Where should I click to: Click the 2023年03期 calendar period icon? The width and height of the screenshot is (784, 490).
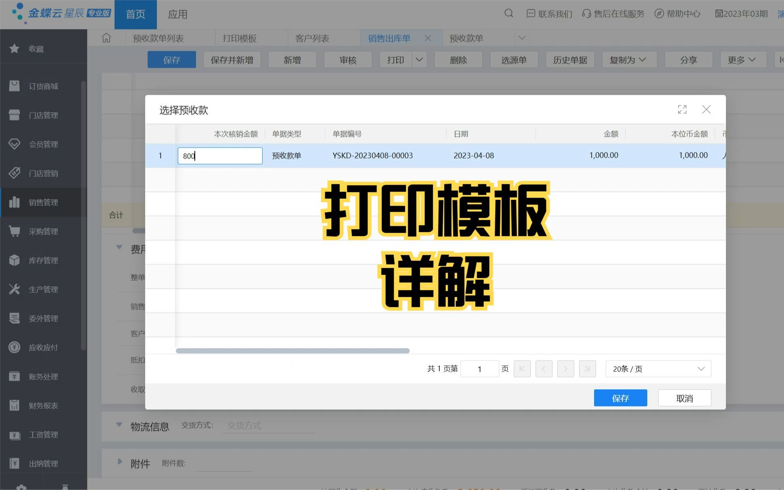click(719, 14)
